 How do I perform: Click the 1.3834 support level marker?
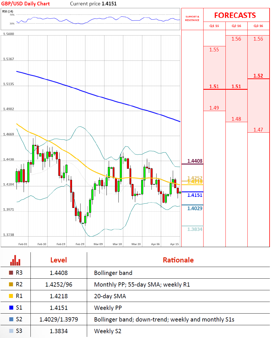(195, 229)
